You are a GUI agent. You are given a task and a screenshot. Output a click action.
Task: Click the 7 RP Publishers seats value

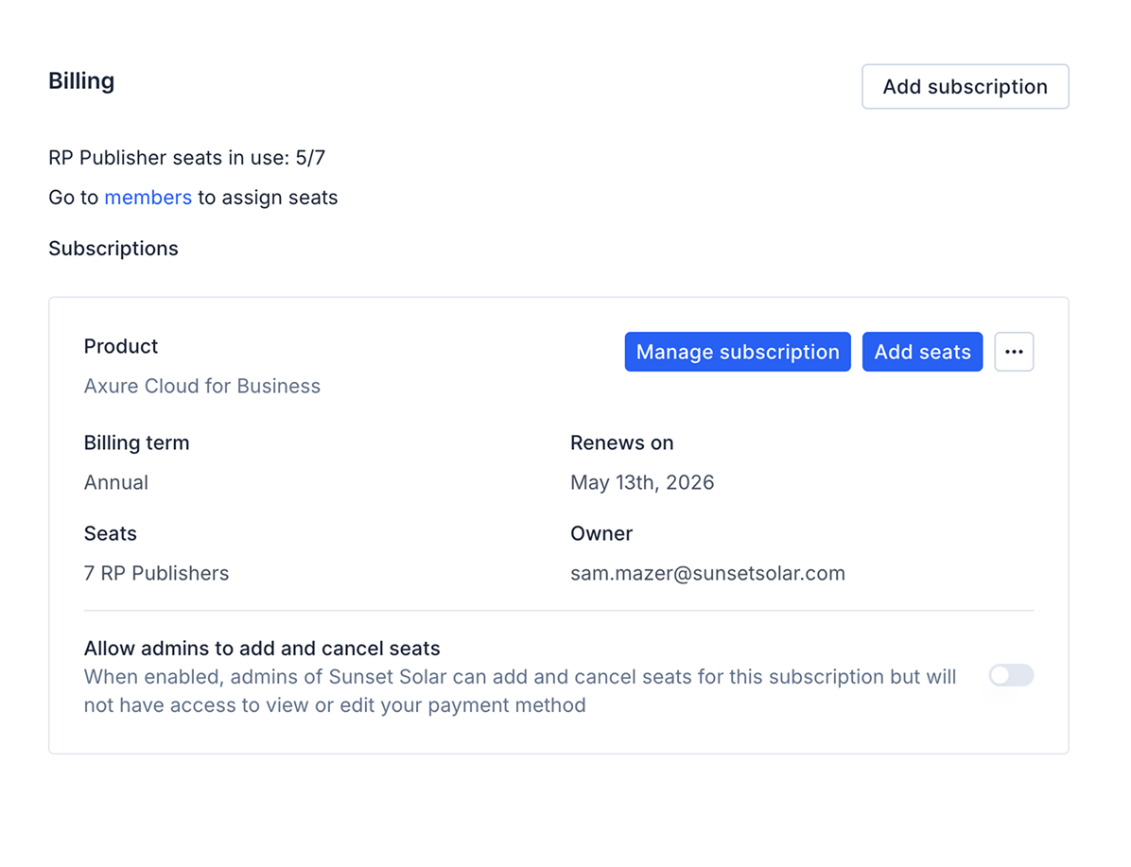pos(156,573)
